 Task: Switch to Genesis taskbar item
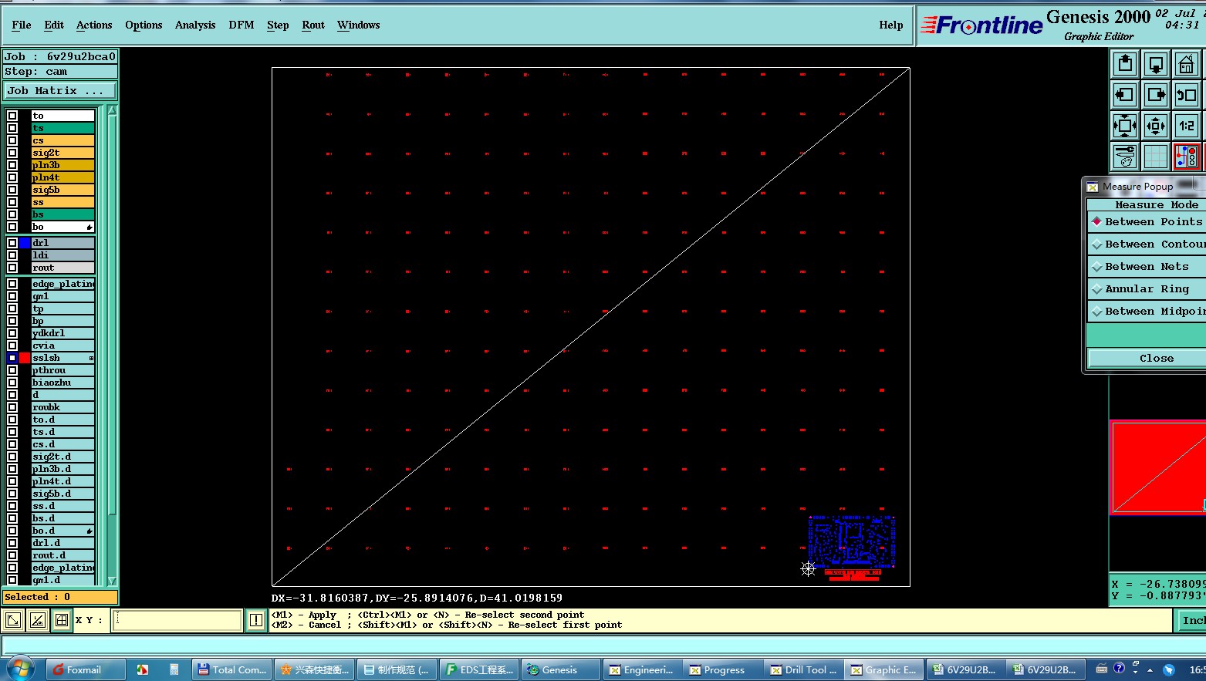coord(560,669)
